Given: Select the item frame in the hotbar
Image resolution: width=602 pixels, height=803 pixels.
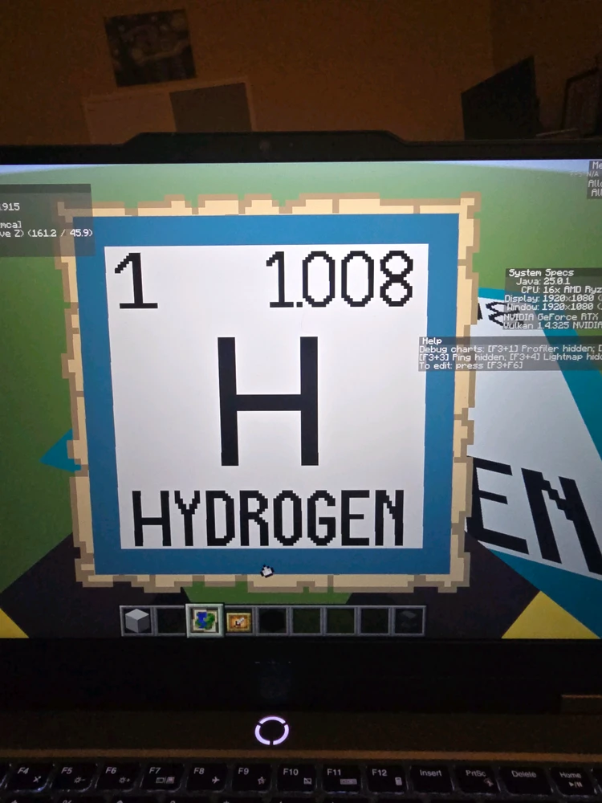Looking at the screenshot, I should pos(238,622).
